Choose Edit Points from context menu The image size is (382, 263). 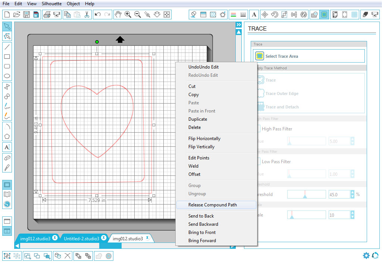point(216,158)
